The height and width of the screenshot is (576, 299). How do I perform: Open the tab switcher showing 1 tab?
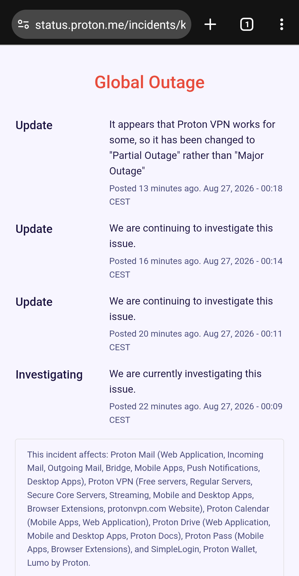247,24
